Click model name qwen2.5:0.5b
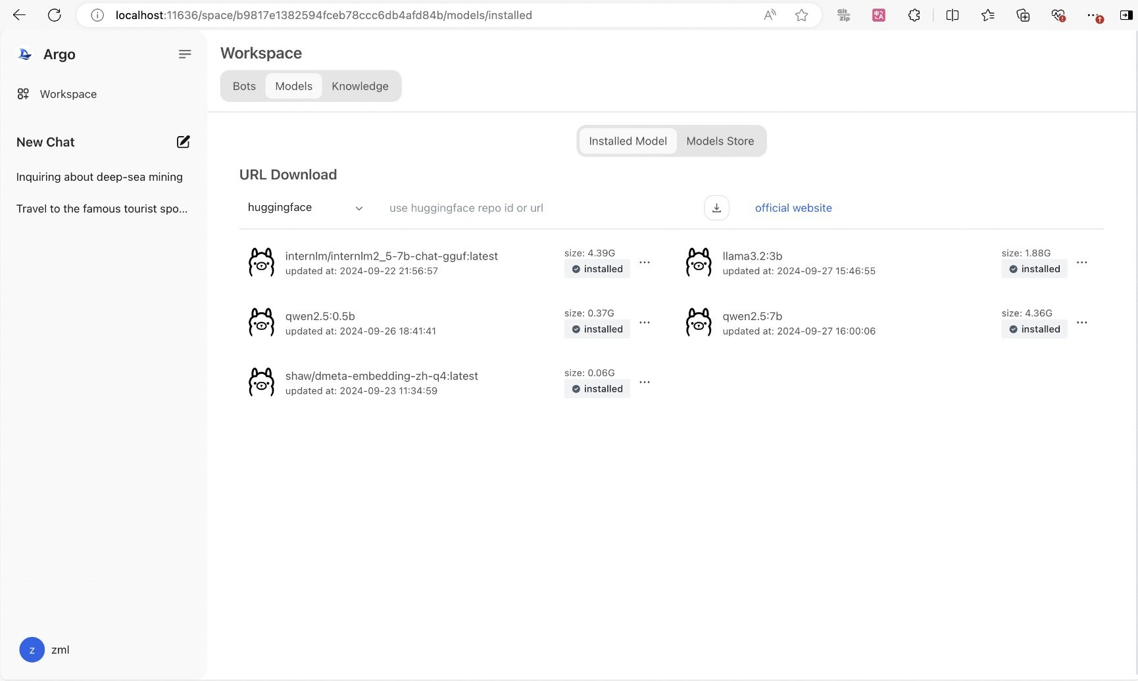This screenshot has height=681, width=1138. pyautogui.click(x=320, y=316)
